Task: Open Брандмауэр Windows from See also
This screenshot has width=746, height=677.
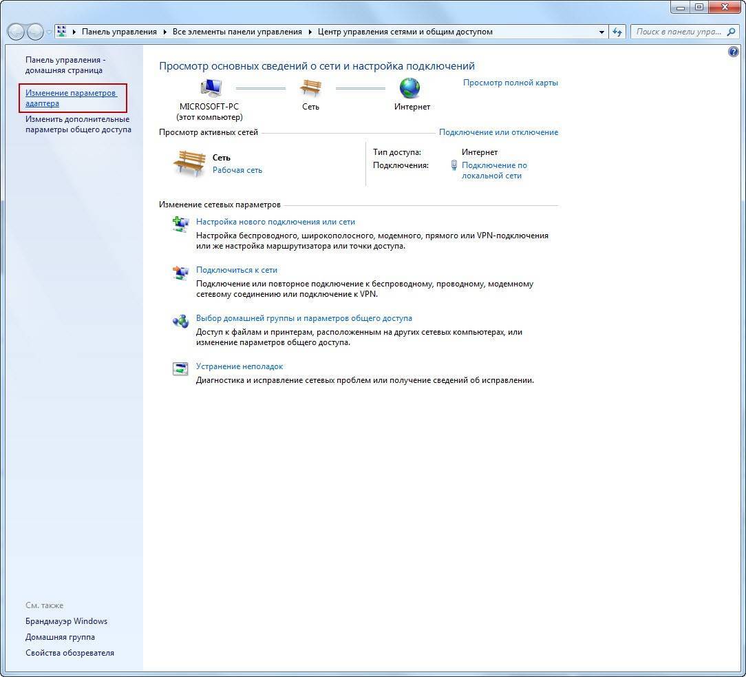Action: [66, 621]
